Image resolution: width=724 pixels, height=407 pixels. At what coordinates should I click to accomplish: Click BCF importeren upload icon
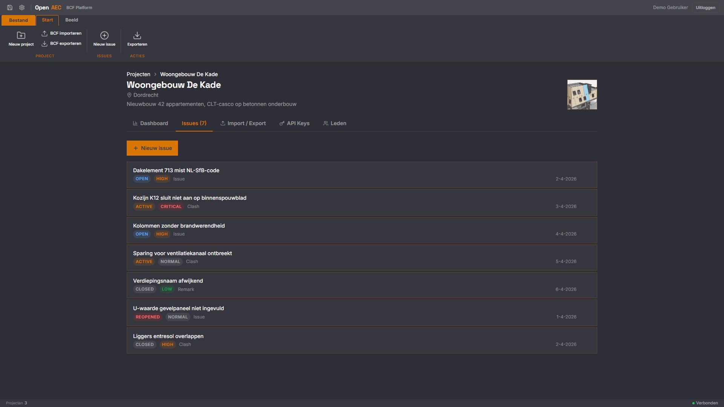coord(44,33)
